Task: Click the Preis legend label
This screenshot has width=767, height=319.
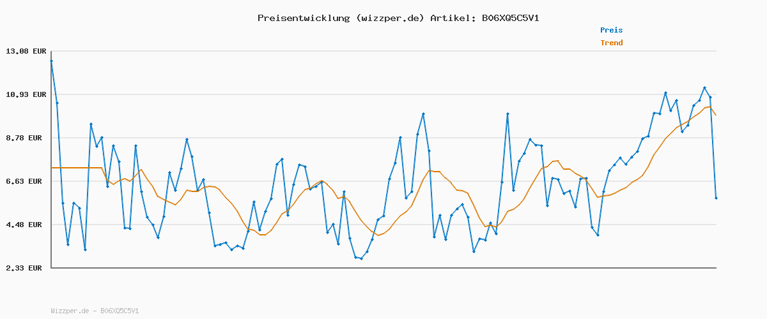Action: pos(611,30)
